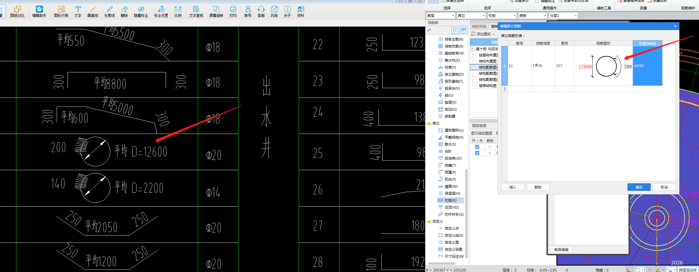Click 跨图层选择 in the status bar
The width and height of the screenshot is (699, 272).
(688, 270)
